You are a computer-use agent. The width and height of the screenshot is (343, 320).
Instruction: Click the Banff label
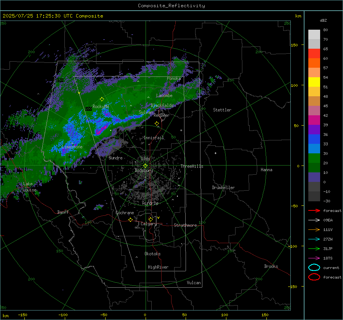coord(63,212)
